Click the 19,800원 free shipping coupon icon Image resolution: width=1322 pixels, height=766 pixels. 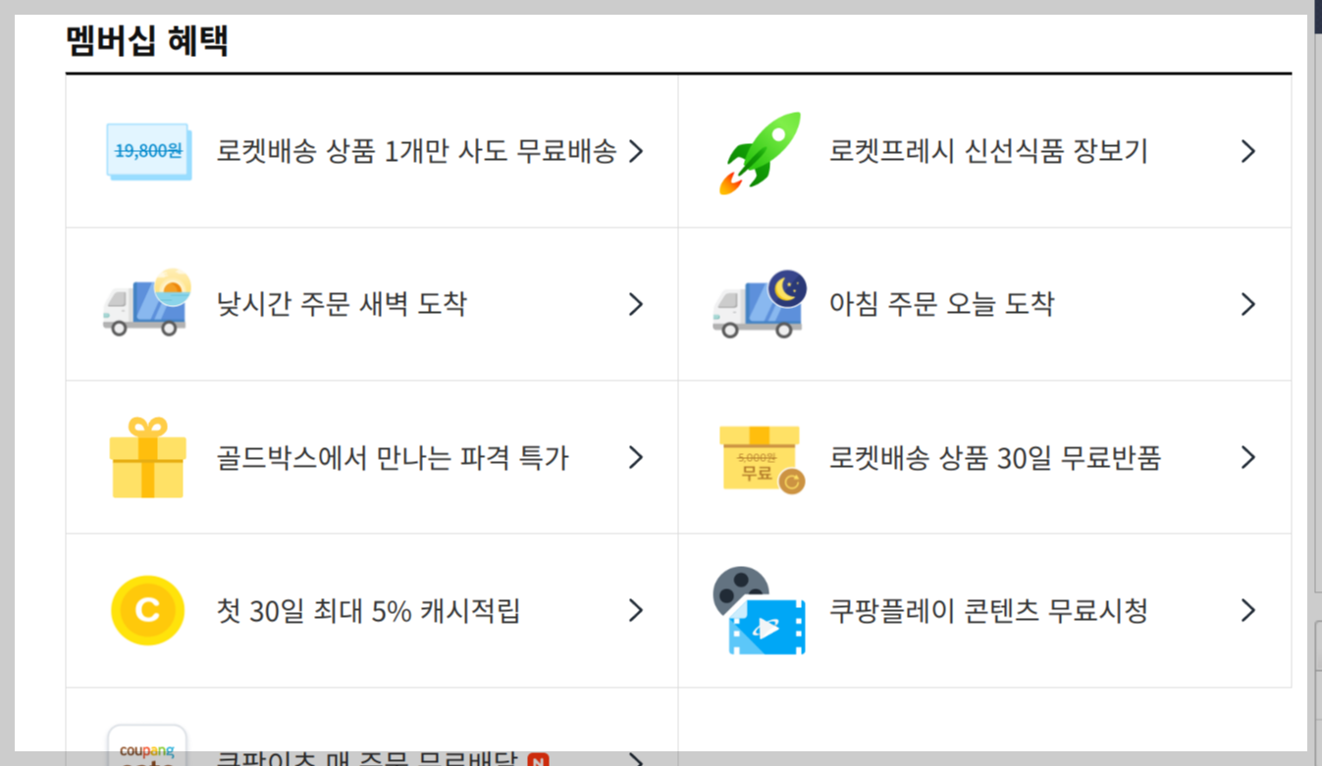[x=148, y=152]
